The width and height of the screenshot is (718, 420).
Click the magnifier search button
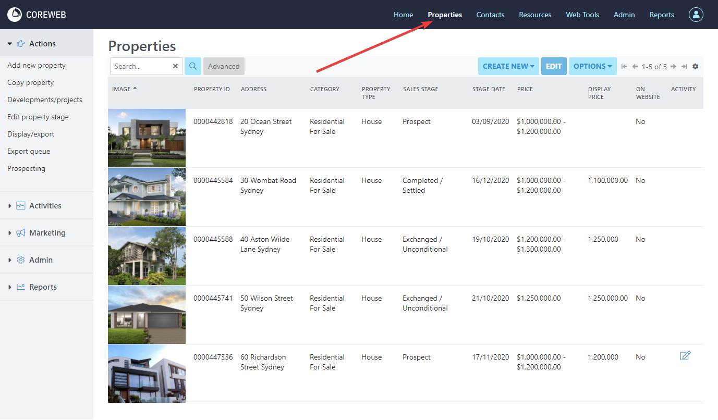[x=192, y=66]
